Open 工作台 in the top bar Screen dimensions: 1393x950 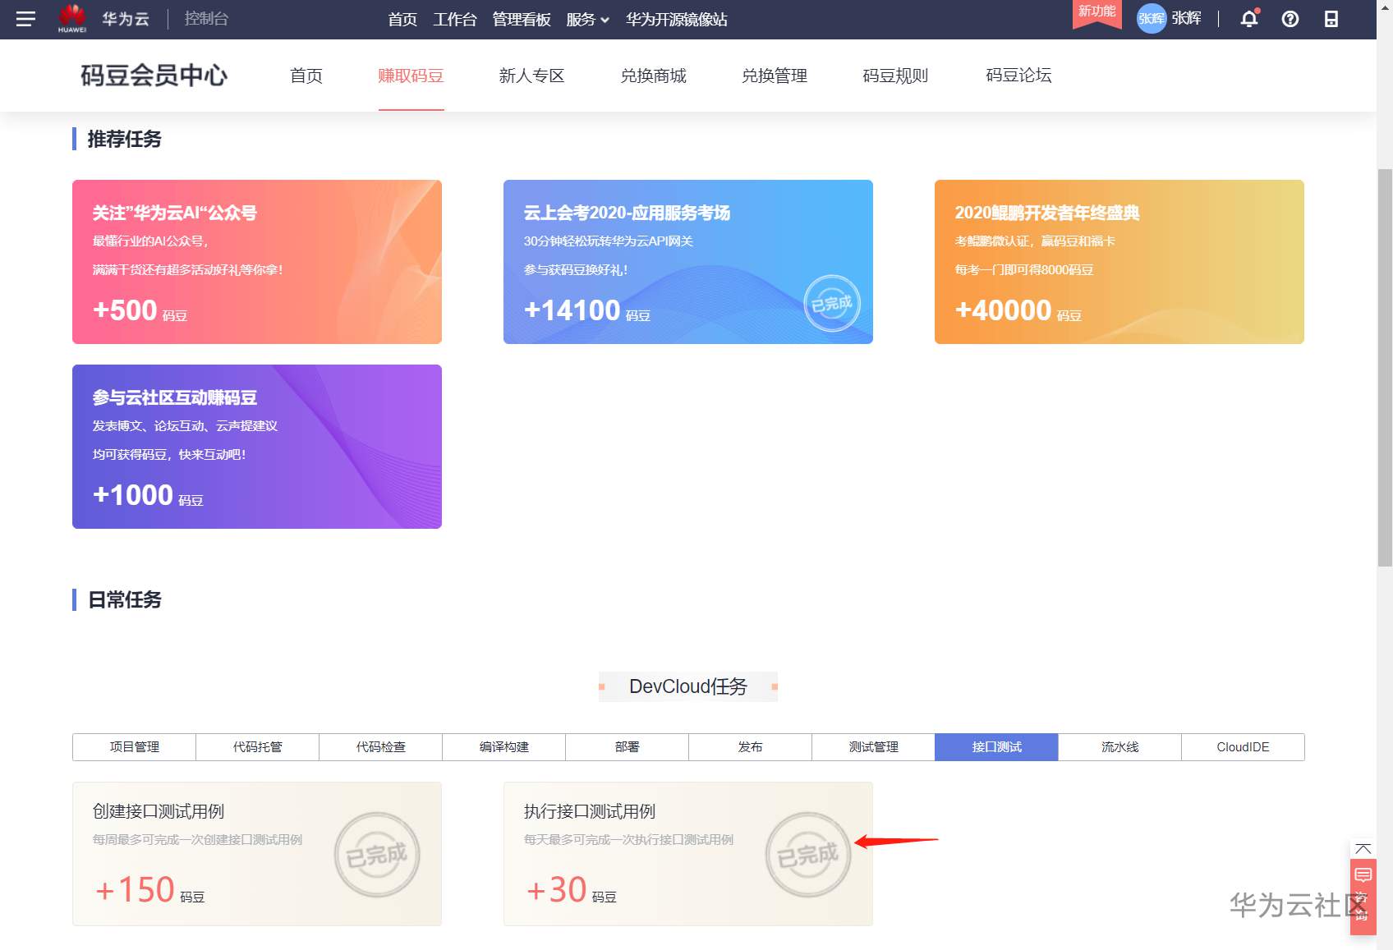coord(455,19)
